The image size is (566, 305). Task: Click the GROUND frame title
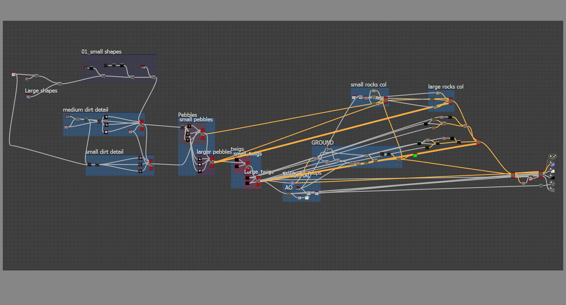(323, 143)
